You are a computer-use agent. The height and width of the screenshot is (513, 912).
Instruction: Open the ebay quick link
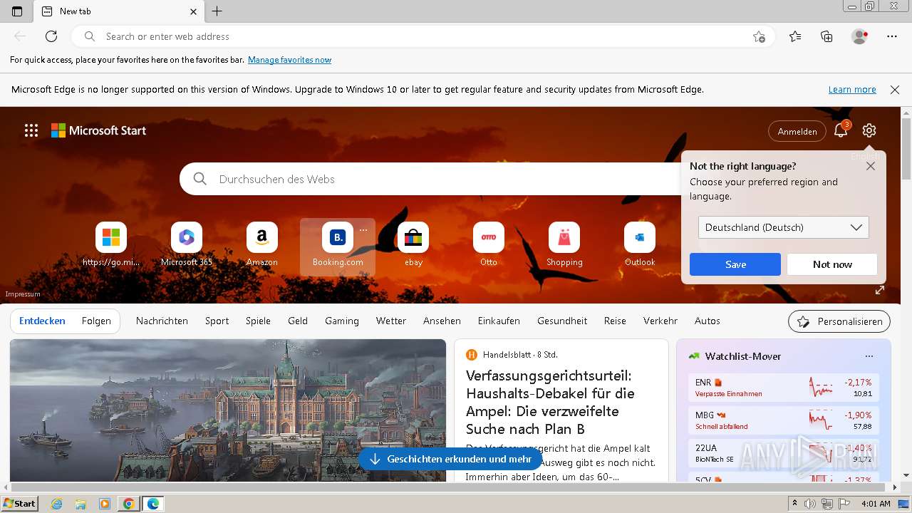(x=413, y=244)
